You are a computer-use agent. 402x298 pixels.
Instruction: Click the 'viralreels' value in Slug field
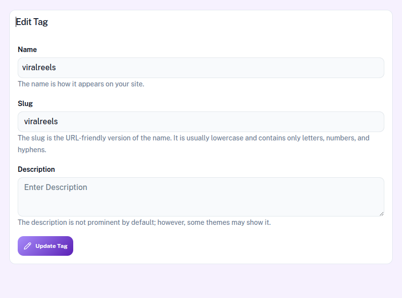pyautogui.click(x=41, y=122)
